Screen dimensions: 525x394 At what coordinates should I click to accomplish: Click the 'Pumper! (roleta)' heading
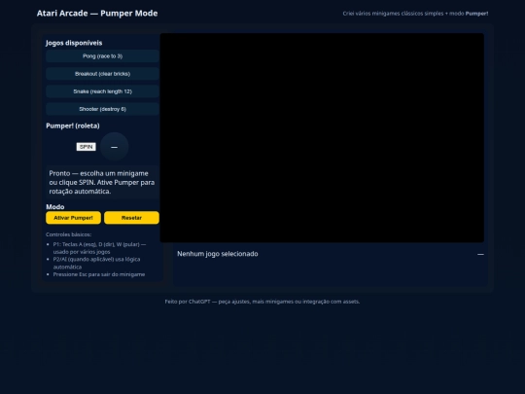click(x=73, y=125)
